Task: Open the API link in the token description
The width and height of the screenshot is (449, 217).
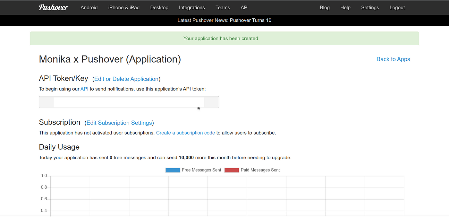Action: click(84, 89)
